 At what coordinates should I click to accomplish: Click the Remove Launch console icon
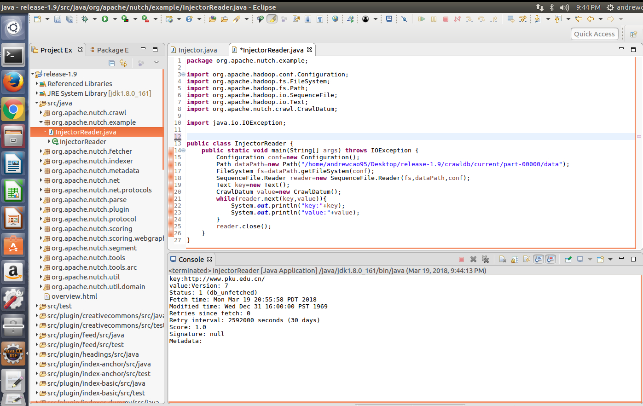473,259
